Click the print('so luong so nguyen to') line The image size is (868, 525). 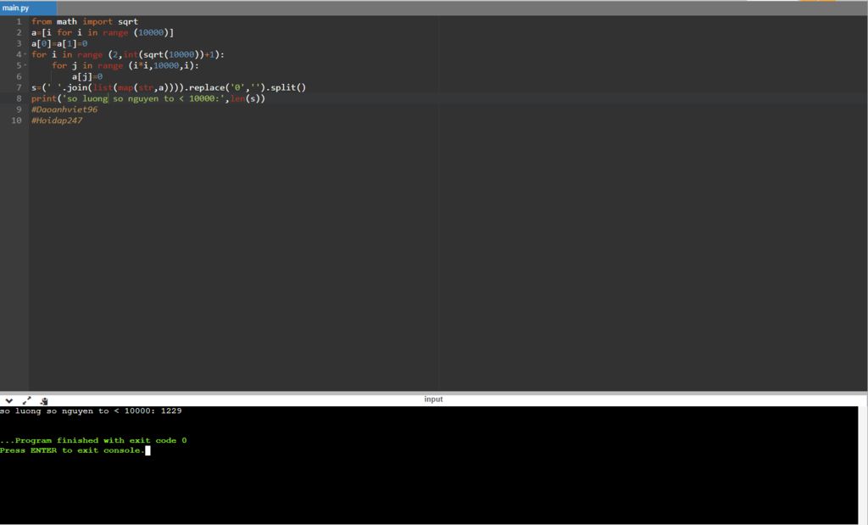(148, 98)
